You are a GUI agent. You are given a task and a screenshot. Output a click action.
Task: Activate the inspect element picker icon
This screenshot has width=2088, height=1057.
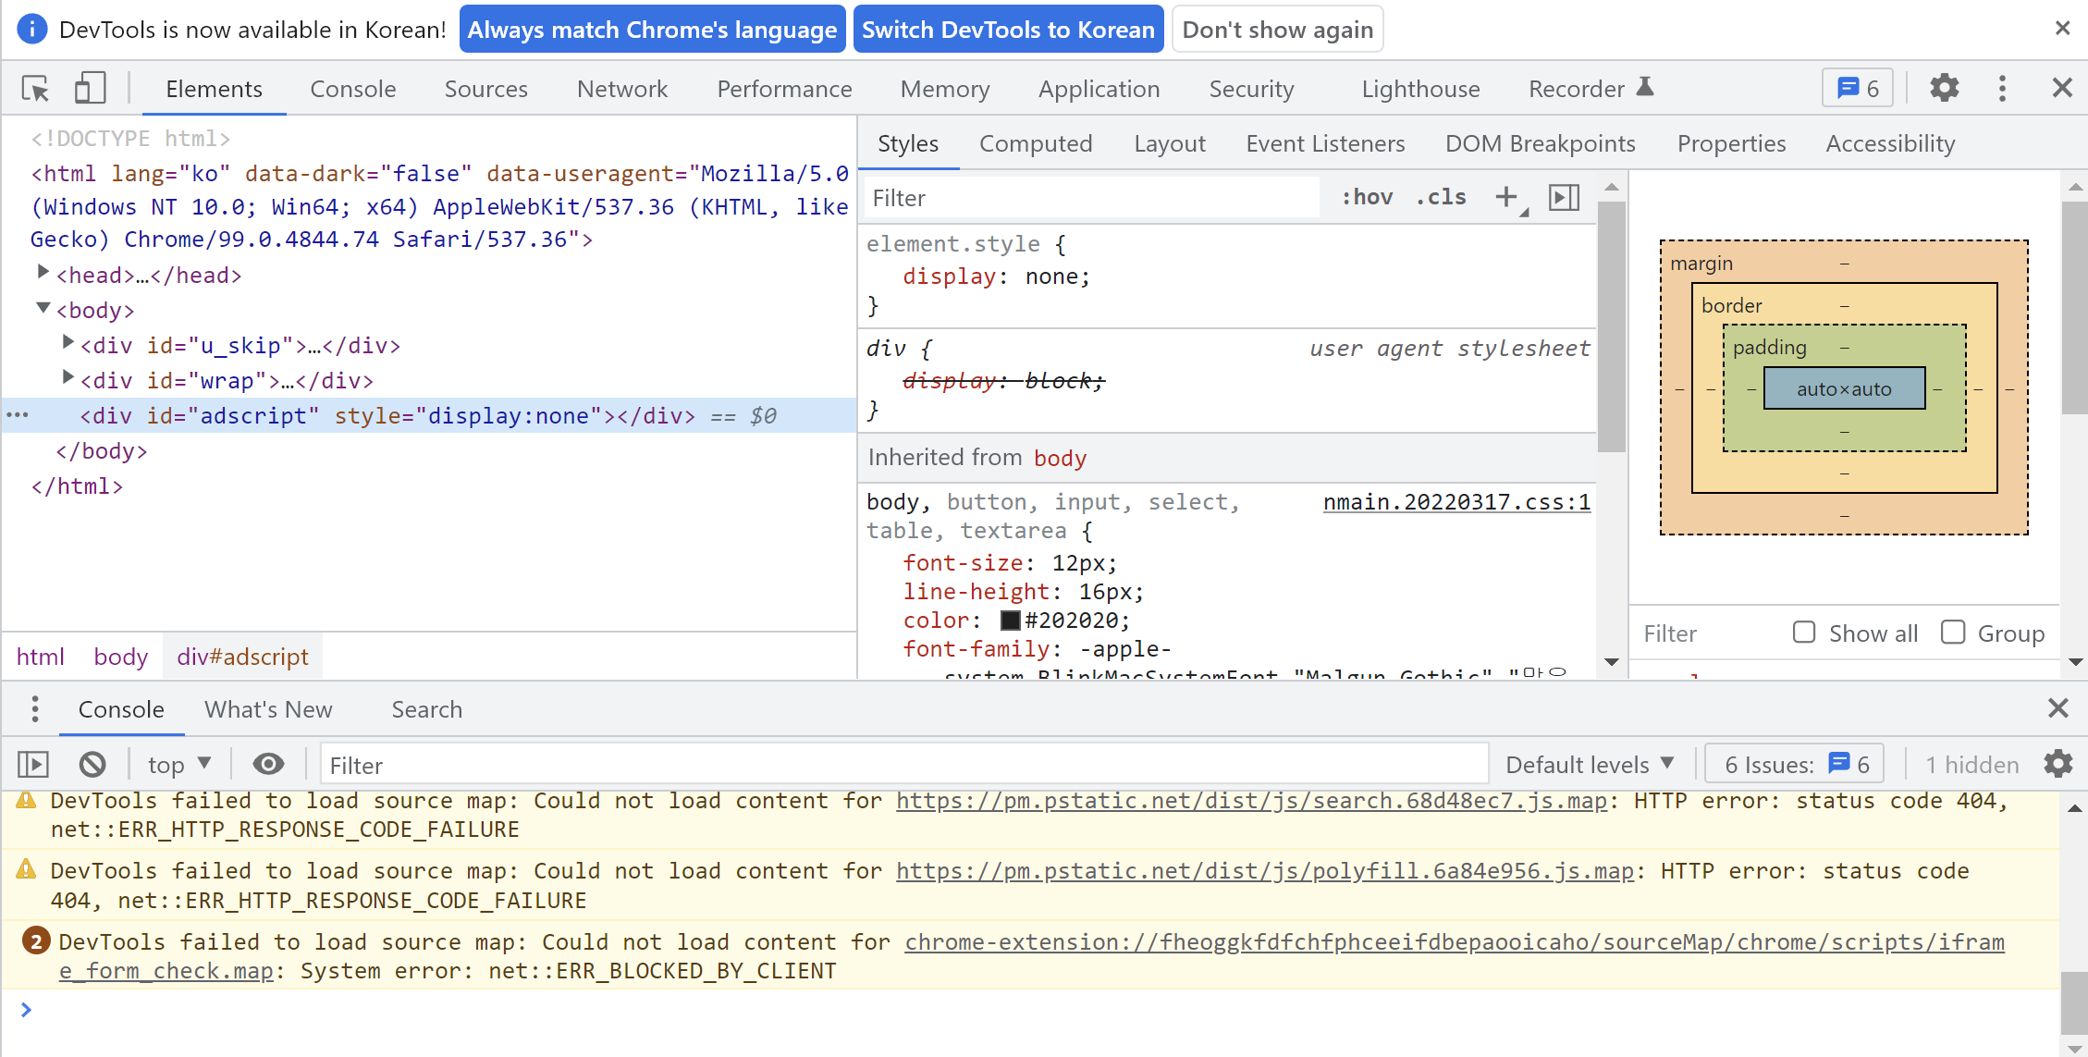coord(35,89)
